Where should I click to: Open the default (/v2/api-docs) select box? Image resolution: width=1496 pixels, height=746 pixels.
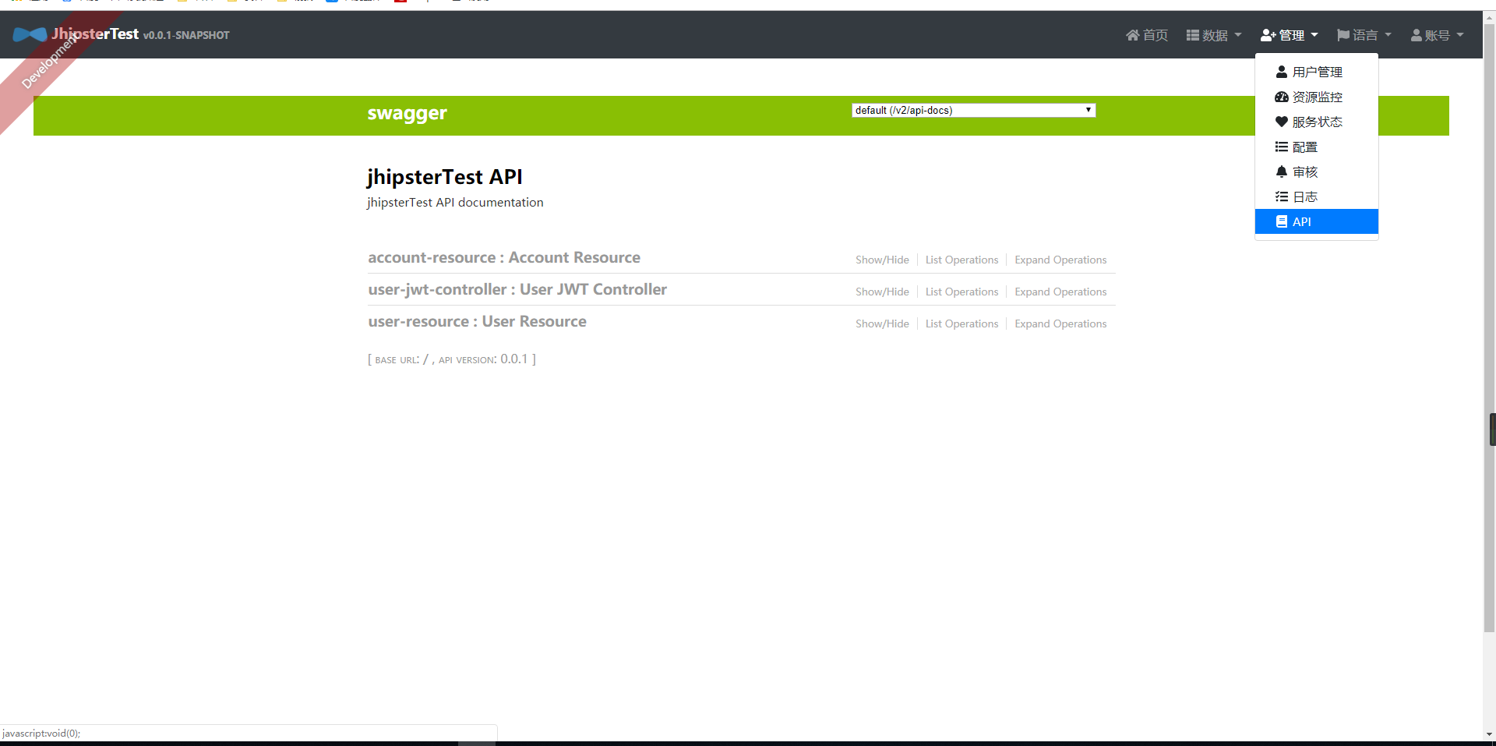pos(974,110)
